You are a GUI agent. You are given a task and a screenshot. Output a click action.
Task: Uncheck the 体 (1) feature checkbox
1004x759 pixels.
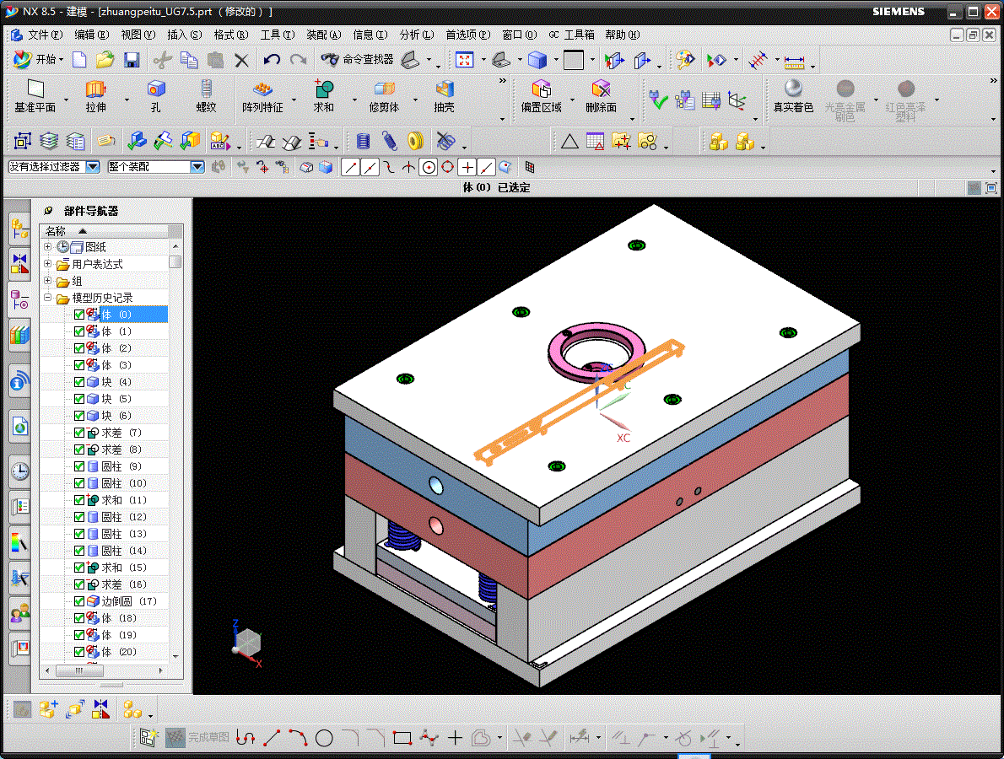pyautogui.click(x=79, y=331)
